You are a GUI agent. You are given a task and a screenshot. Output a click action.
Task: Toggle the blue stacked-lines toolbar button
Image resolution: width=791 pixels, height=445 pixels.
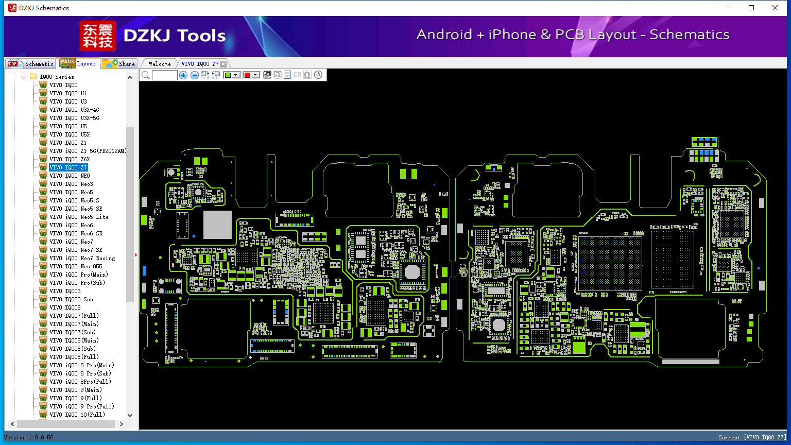point(287,75)
